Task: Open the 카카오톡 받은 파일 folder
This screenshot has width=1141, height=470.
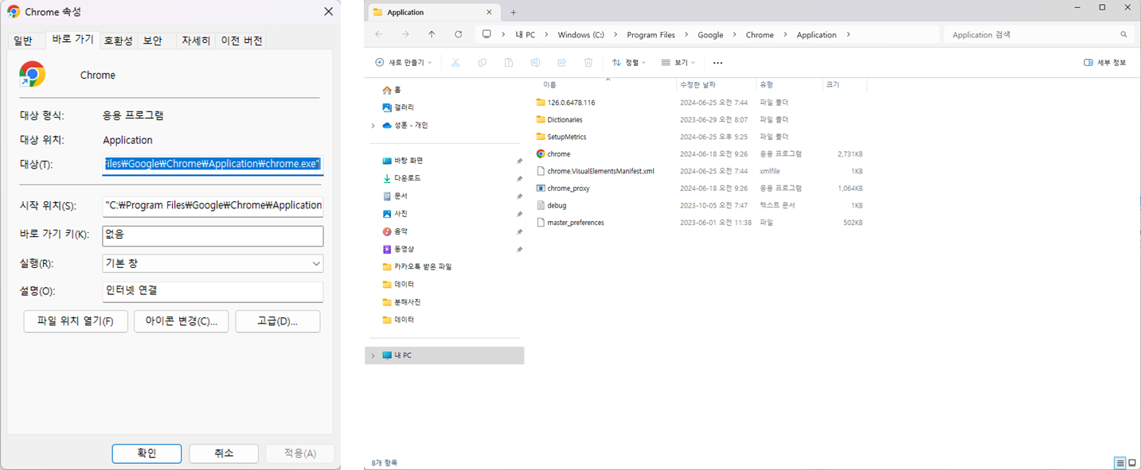Action: point(417,266)
